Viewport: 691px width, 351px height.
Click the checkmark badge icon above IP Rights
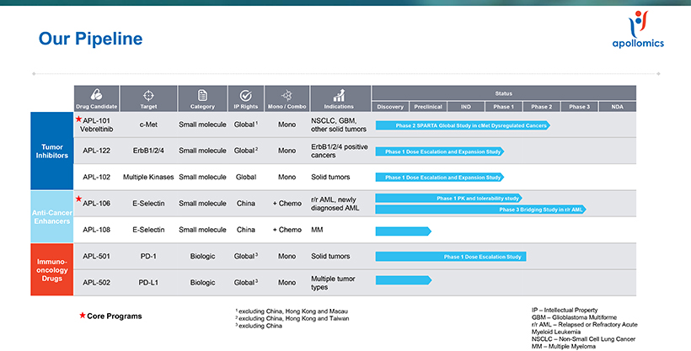pyautogui.click(x=245, y=95)
